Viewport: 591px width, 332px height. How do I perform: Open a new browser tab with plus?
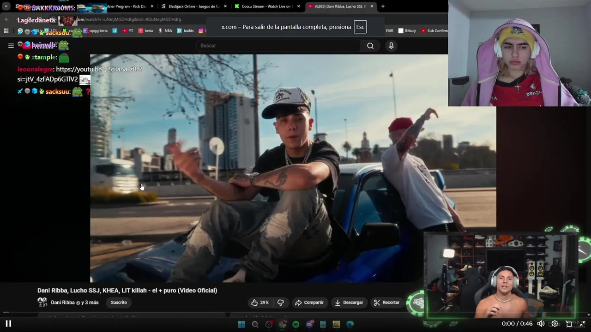point(383,6)
